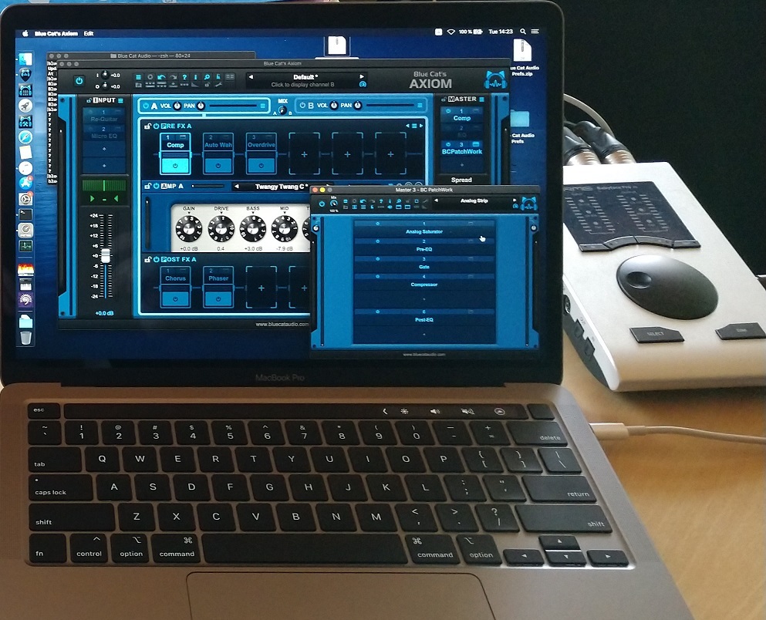The width and height of the screenshot is (766, 620).
Task: Select the Re-Guitar slot in Input section
Action: pyautogui.click(x=104, y=116)
